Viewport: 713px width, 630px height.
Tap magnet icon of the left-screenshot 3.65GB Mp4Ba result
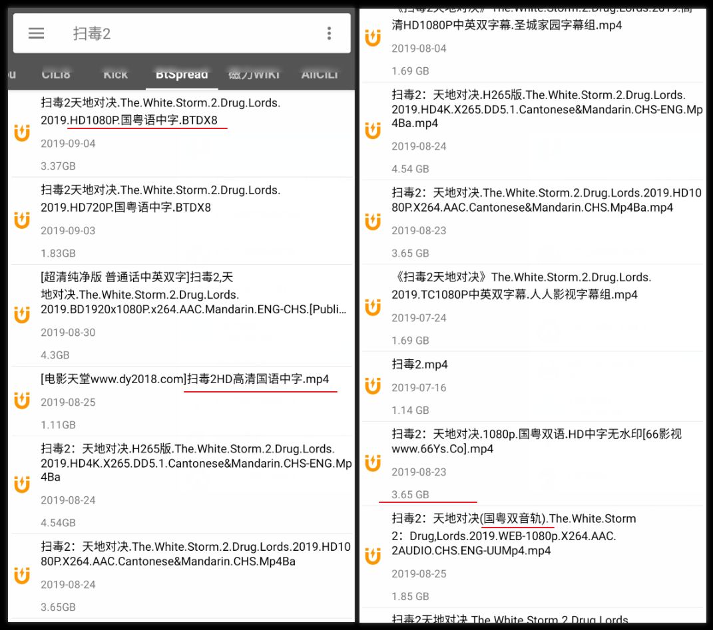22,575
